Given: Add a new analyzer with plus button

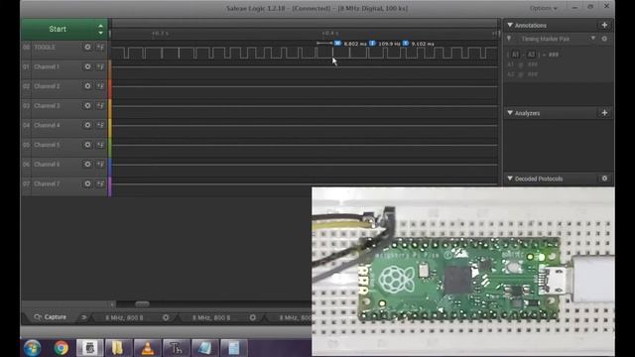Looking at the screenshot, I should click(x=604, y=113).
